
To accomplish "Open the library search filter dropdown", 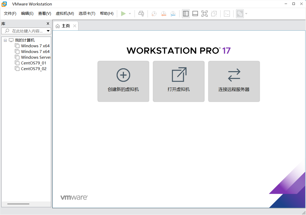I will tap(48, 31).
